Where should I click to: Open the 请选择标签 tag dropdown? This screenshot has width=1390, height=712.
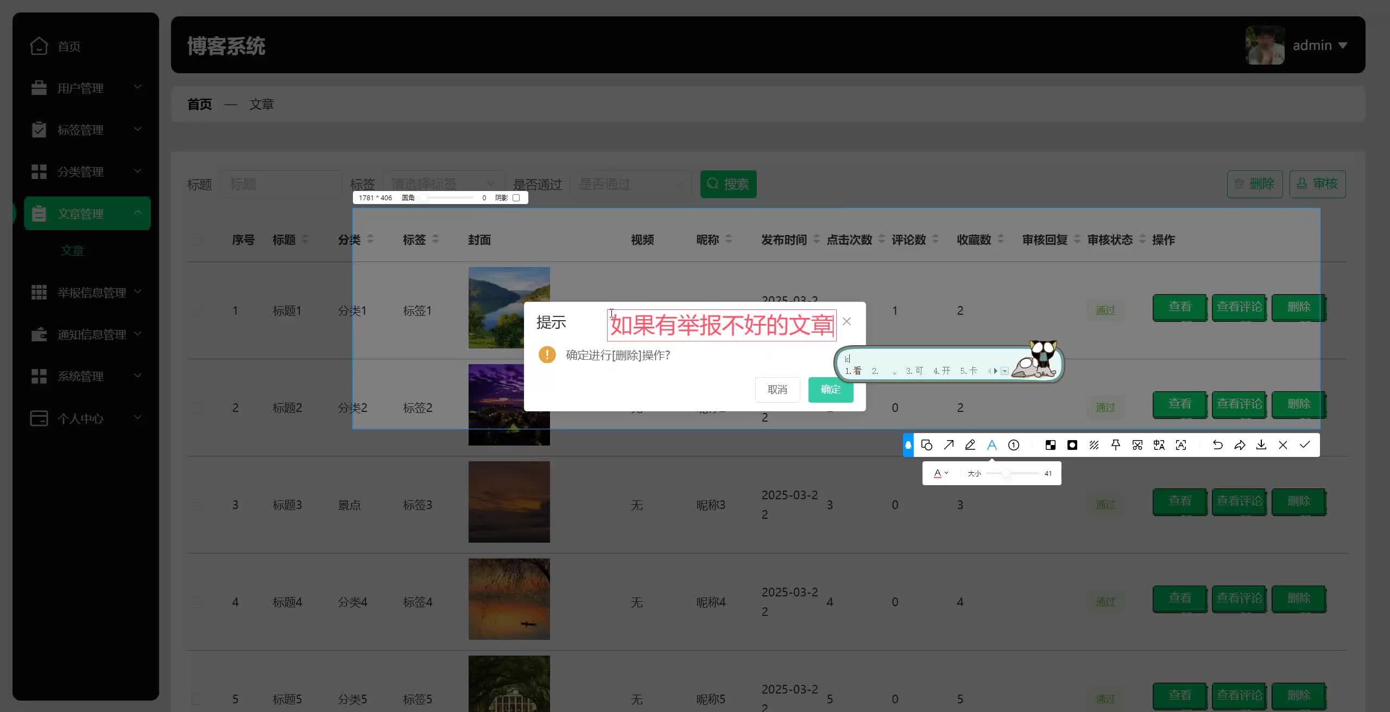(x=444, y=184)
